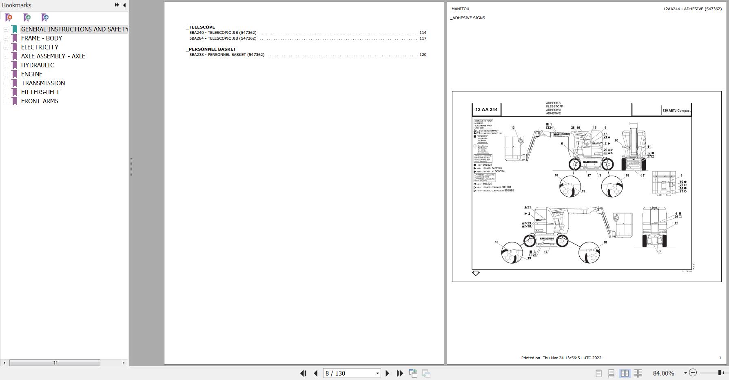Open the 5BA238 - PERSONNEL BASKET contents entry
This screenshot has height=380, width=729.
coord(308,55)
